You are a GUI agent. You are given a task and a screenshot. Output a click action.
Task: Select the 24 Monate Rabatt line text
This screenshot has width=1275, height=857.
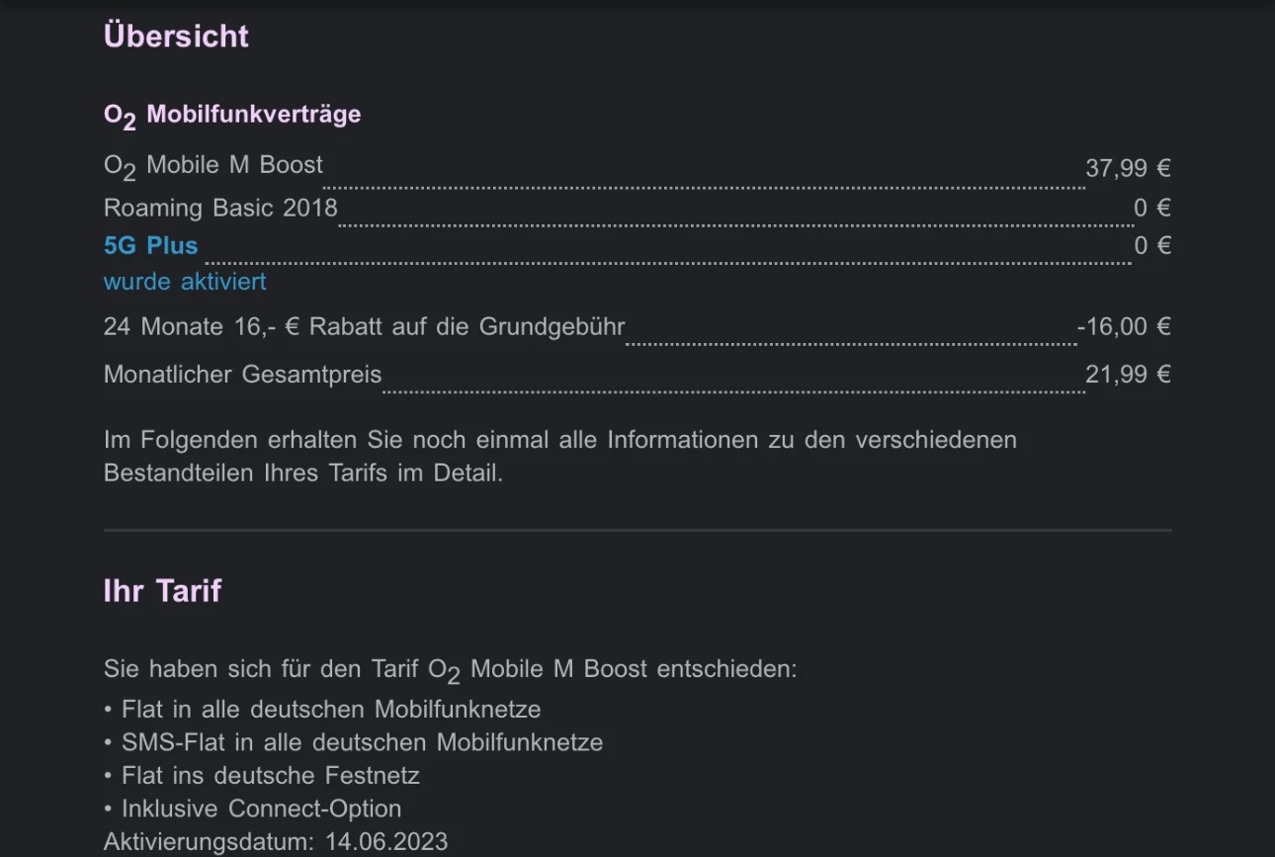[364, 326]
